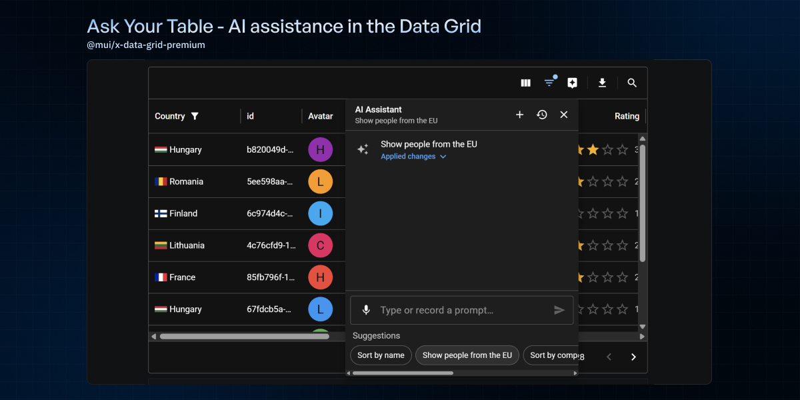Click the prompt input field
800x400 pixels.
tap(462, 310)
